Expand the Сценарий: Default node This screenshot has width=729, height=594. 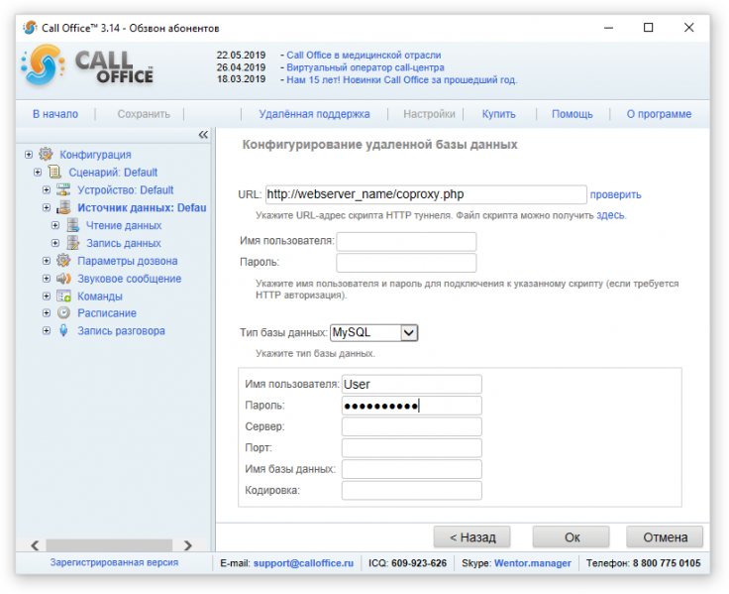pyautogui.click(x=38, y=173)
